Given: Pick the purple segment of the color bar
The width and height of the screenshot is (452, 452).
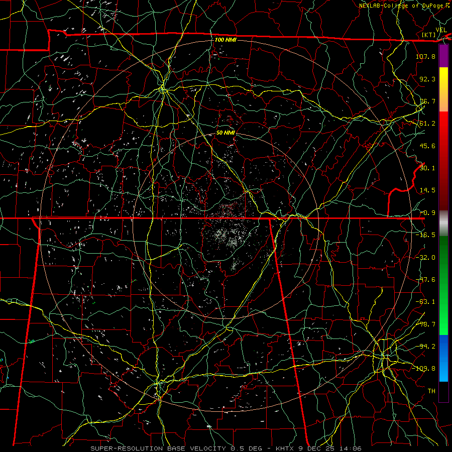Looking at the screenshot, I should [443, 56].
